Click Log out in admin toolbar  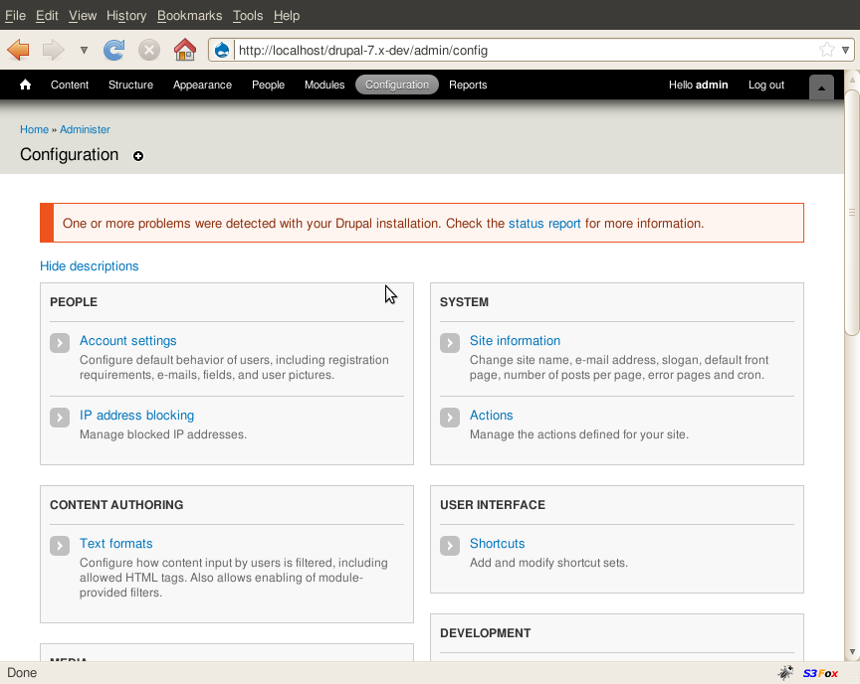765,85
